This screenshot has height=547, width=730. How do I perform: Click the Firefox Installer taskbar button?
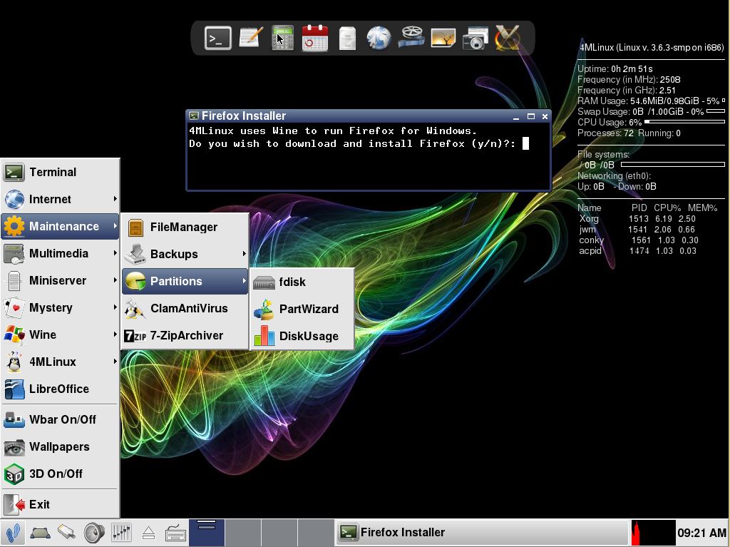pos(482,532)
